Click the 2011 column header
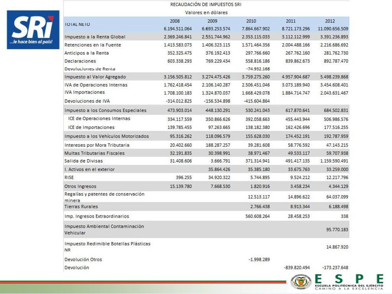The image size is (392, 294). click(291, 21)
